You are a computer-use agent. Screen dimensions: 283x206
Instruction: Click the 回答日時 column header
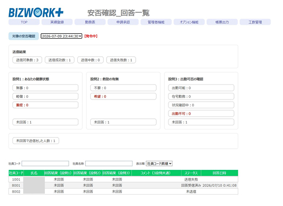pos(219,173)
